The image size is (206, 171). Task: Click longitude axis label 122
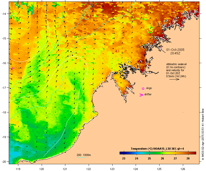pos(89,169)
